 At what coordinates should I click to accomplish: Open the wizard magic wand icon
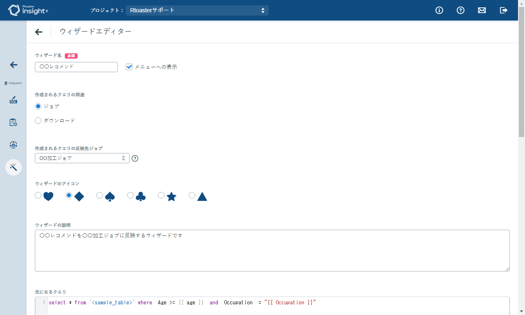pos(14,167)
